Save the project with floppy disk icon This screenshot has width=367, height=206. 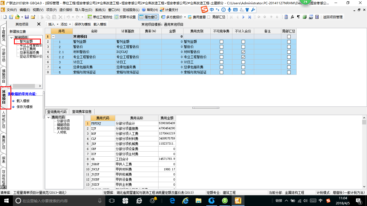point(27,17)
